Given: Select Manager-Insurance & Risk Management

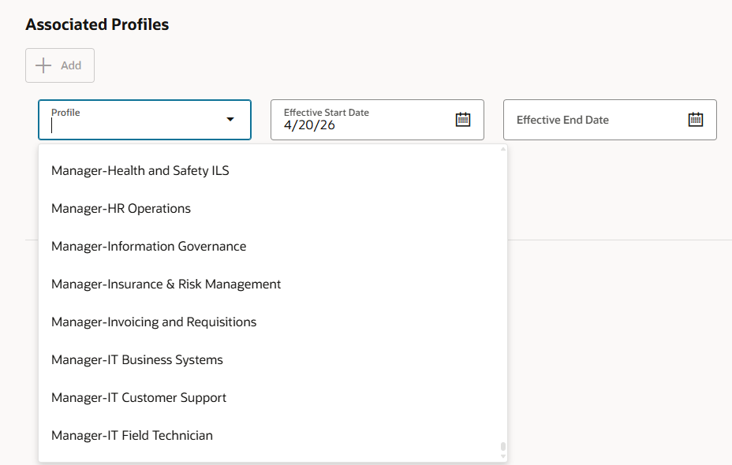Looking at the screenshot, I should click(x=273, y=284).
